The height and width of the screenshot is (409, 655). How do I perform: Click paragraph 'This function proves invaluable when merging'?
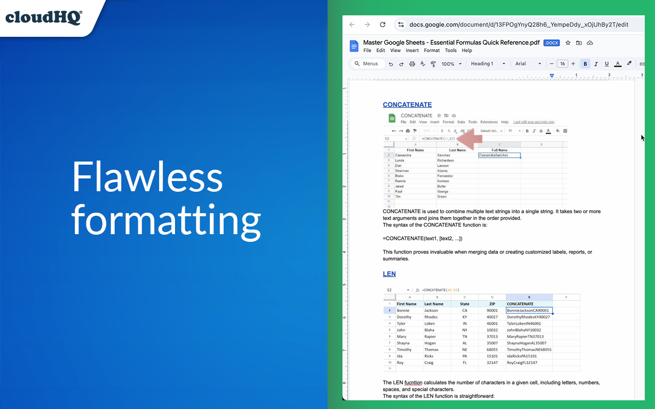point(488,255)
